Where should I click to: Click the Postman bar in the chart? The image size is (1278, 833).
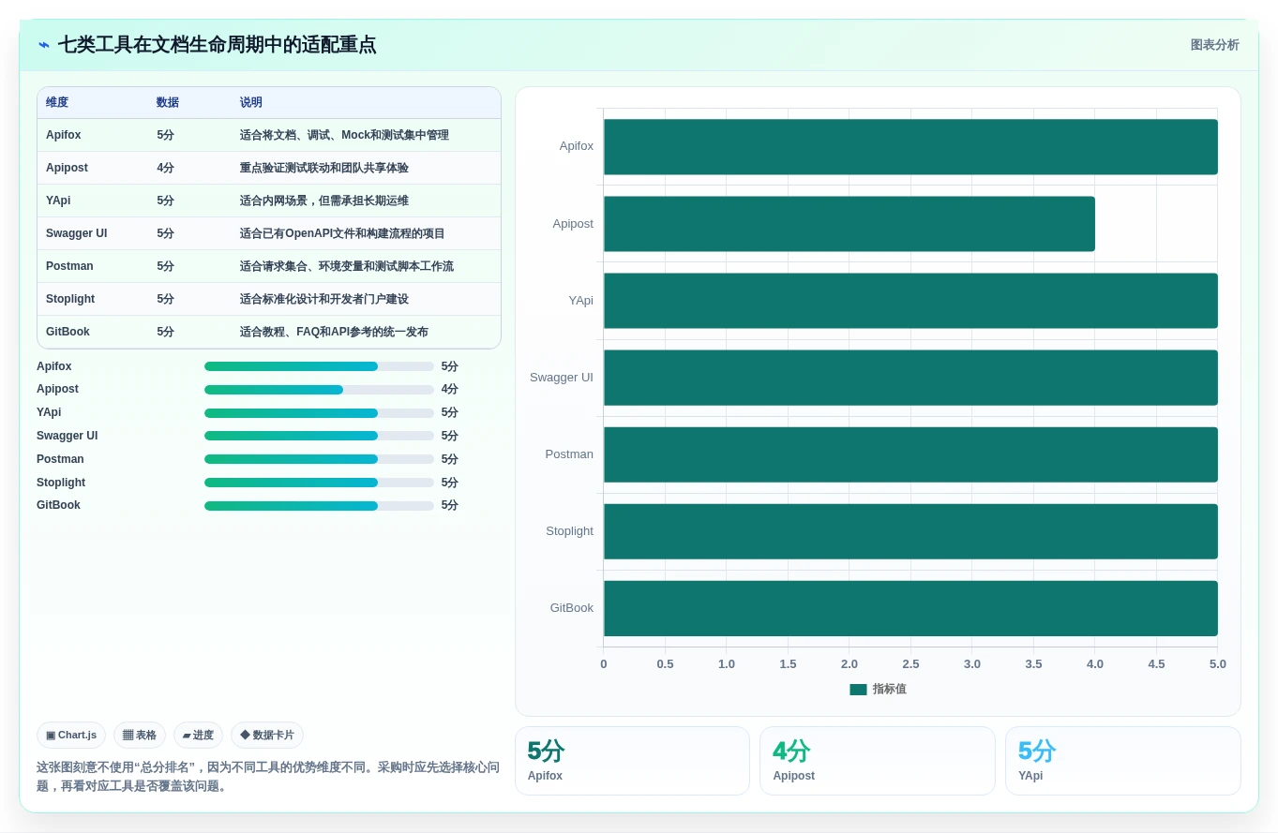coord(910,454)
